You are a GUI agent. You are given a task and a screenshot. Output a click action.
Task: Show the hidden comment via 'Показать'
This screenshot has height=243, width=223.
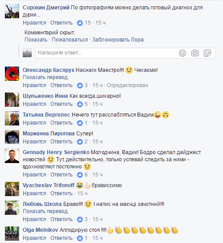tap(36, 40)
